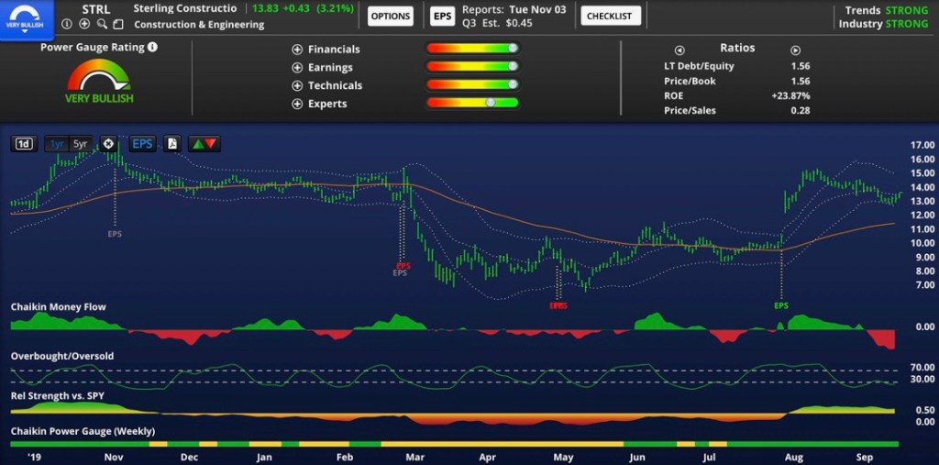Viewport: 939px width, 465px height.
Task: Toggle EPS overlay on chart toolbar
Action: [142, 144]
